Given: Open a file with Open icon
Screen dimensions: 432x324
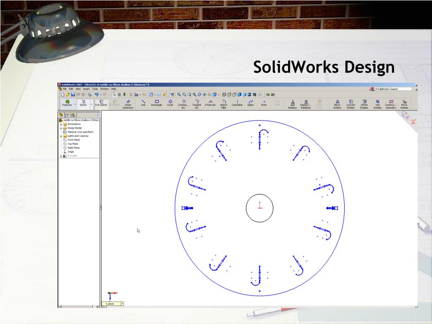Looking at the screenshot, I should (67, 94).
